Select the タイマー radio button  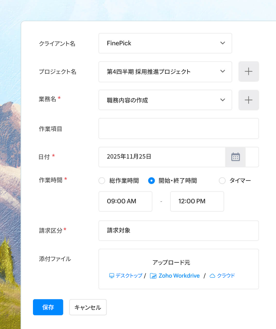pos(222,181)
